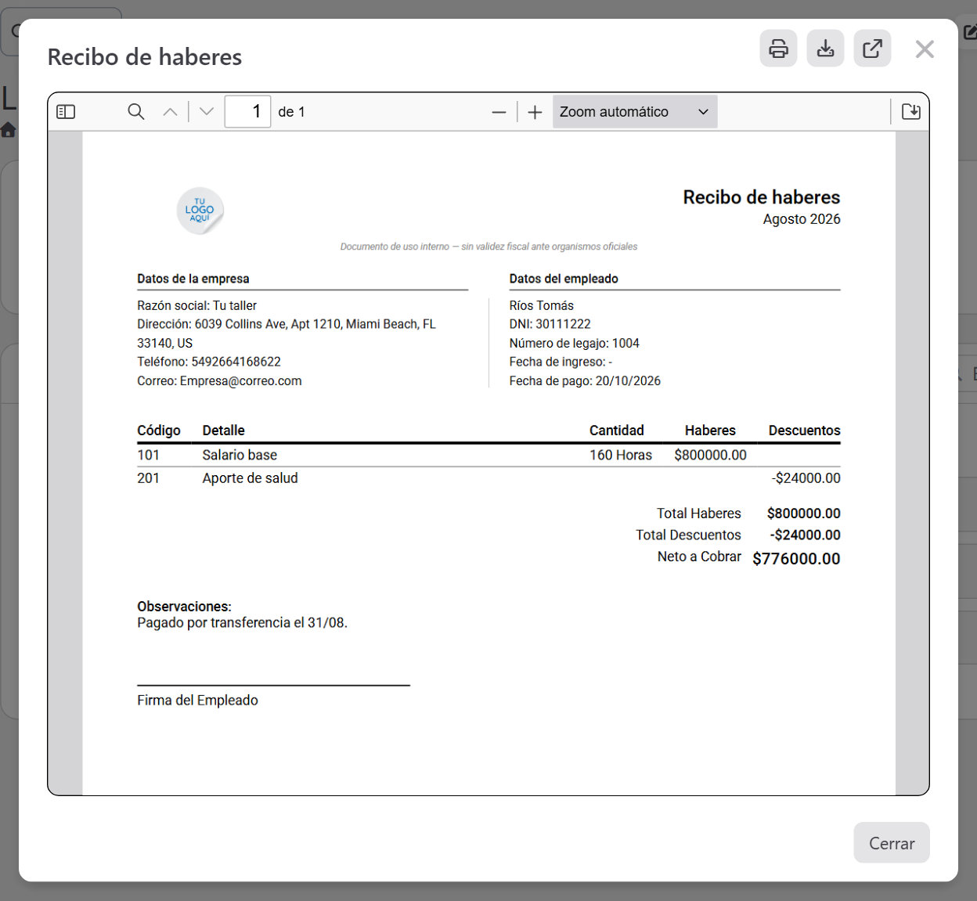
Task: Click 'Número de legajo: 1004' text
Action: click(x=575, y=343)
